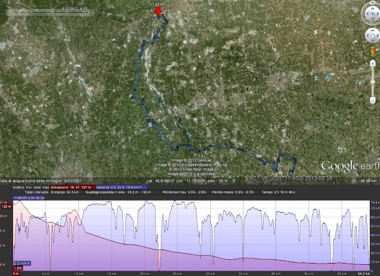
Task: Click the Data di acquisizione delle immagini text
Action: point(41,181)
